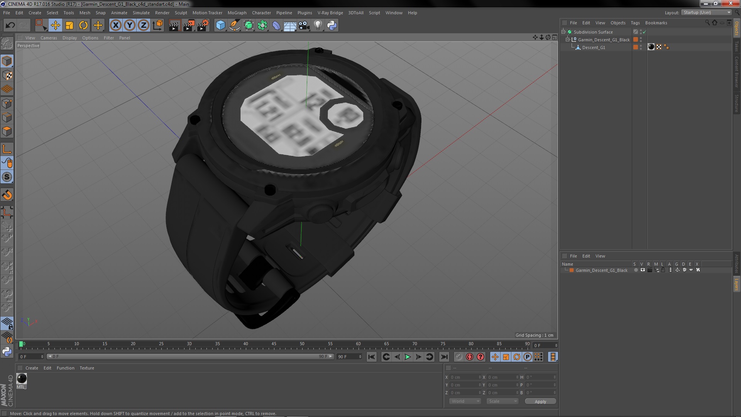Open the Sculpt menu
Viewport: 741px width, 417px height.
[x=181, y=13]
